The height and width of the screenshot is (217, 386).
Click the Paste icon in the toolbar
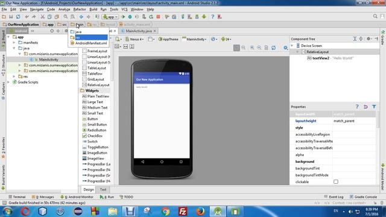[57, 17]
